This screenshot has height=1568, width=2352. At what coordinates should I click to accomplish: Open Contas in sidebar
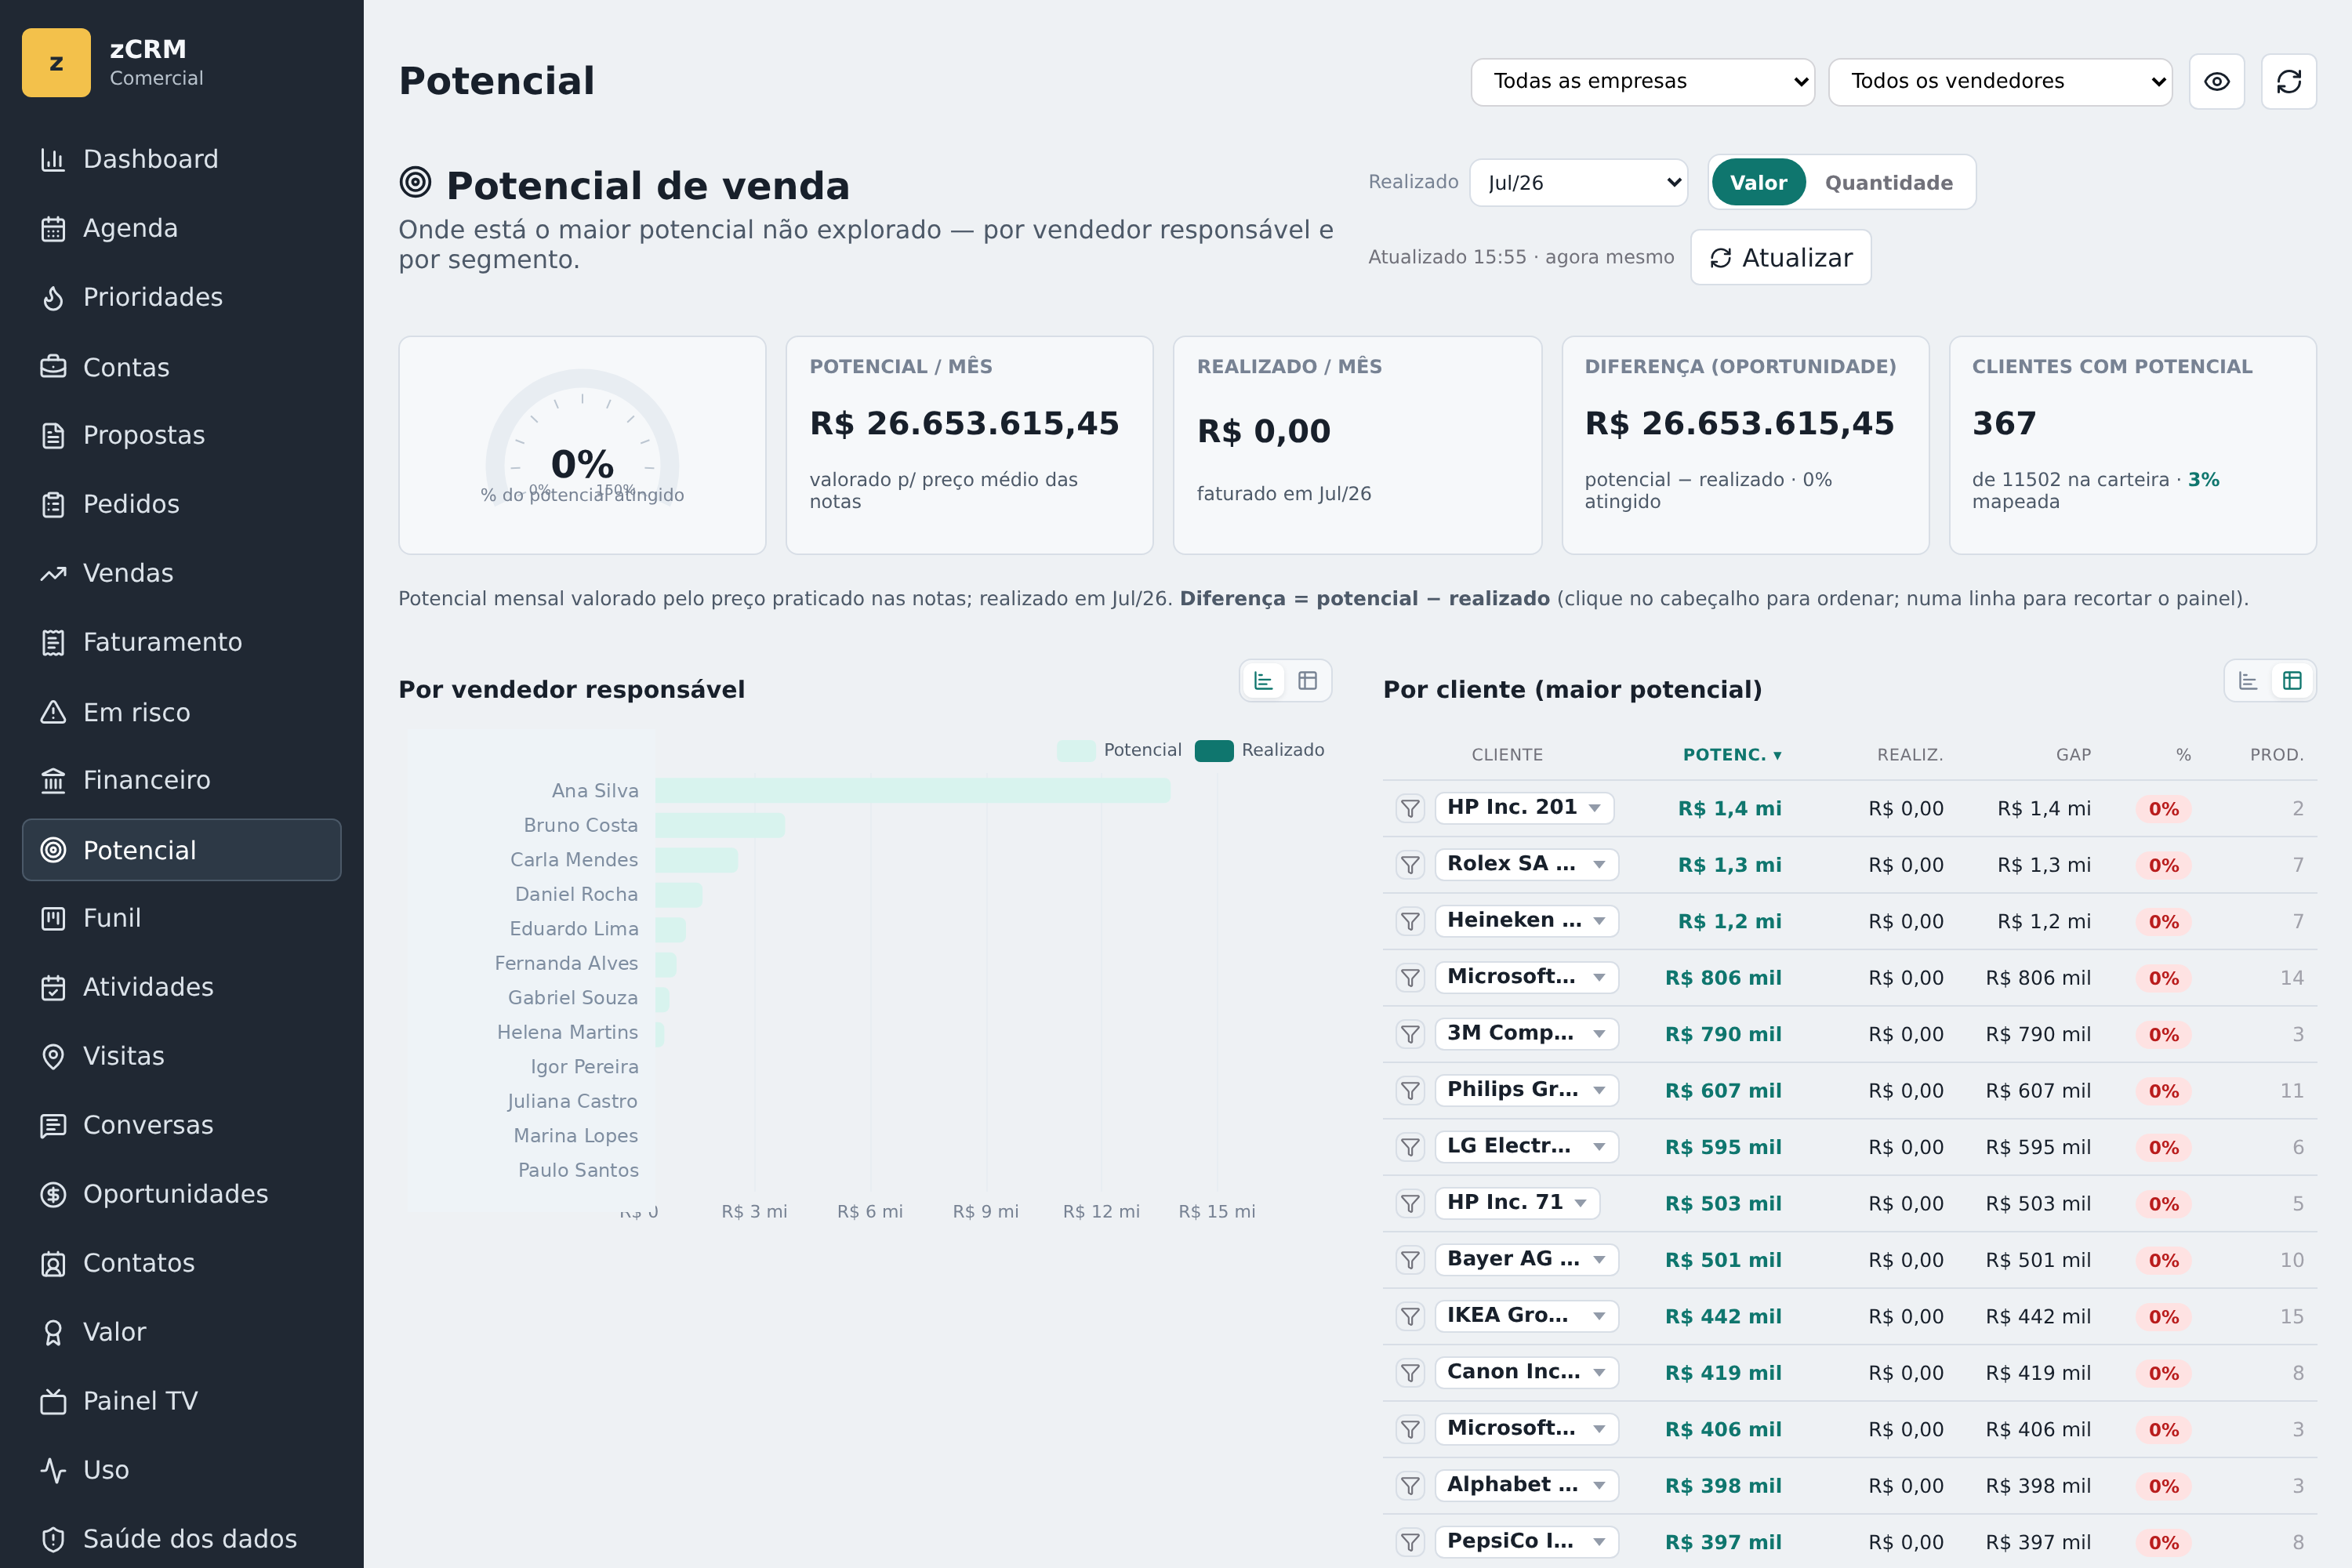coord(181,367)
